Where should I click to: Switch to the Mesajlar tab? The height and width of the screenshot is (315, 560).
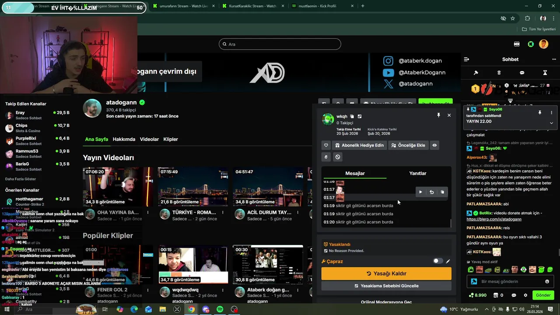355,173
